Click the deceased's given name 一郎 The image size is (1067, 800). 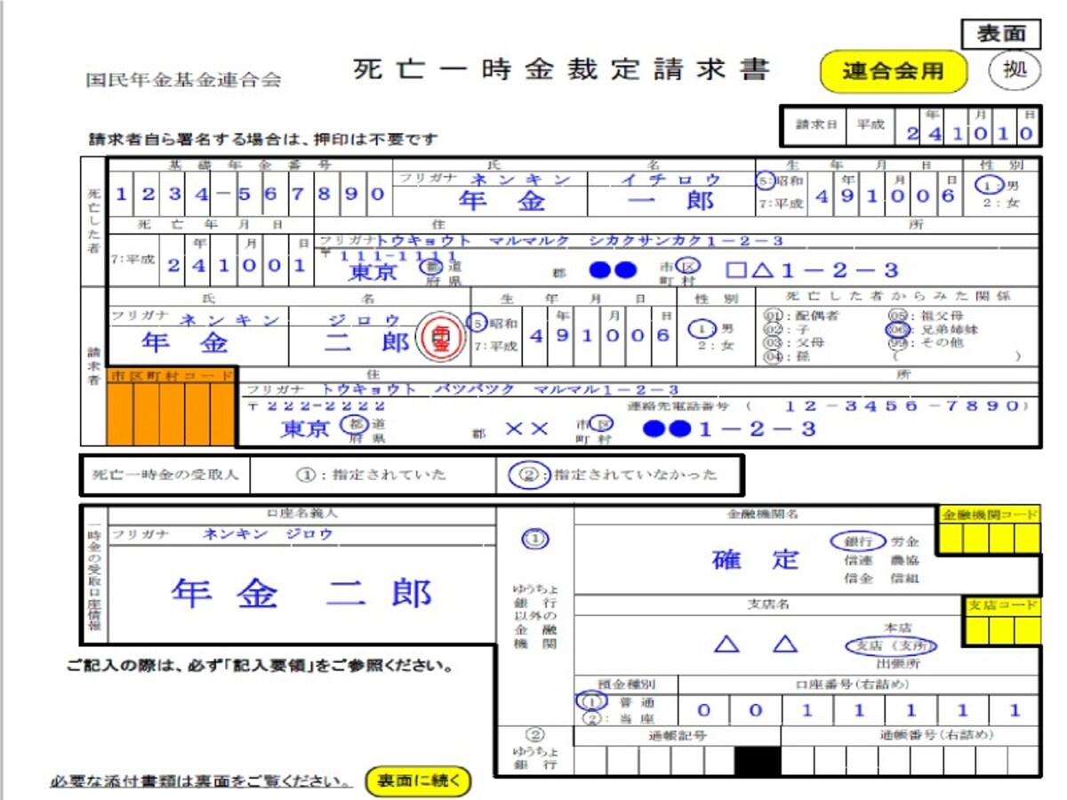pos(670,201)
